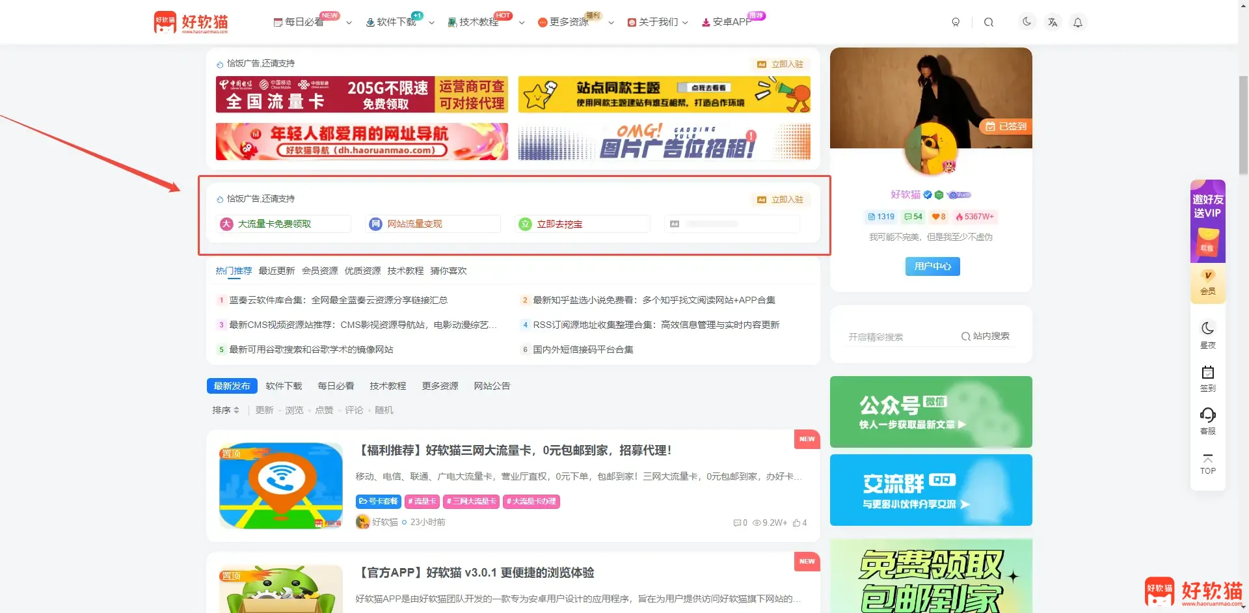Open post 好软猫三网大流量卡 title
The image size is (1249, 613).
515,450
